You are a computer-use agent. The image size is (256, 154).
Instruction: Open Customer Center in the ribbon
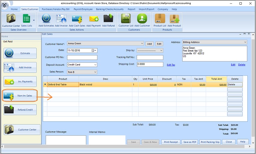click(x=11, y=20)
